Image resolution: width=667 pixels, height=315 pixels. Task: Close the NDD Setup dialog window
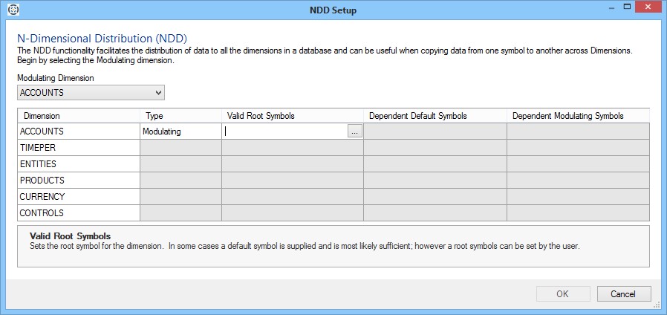pyautogui.click(x=648, y=7)
